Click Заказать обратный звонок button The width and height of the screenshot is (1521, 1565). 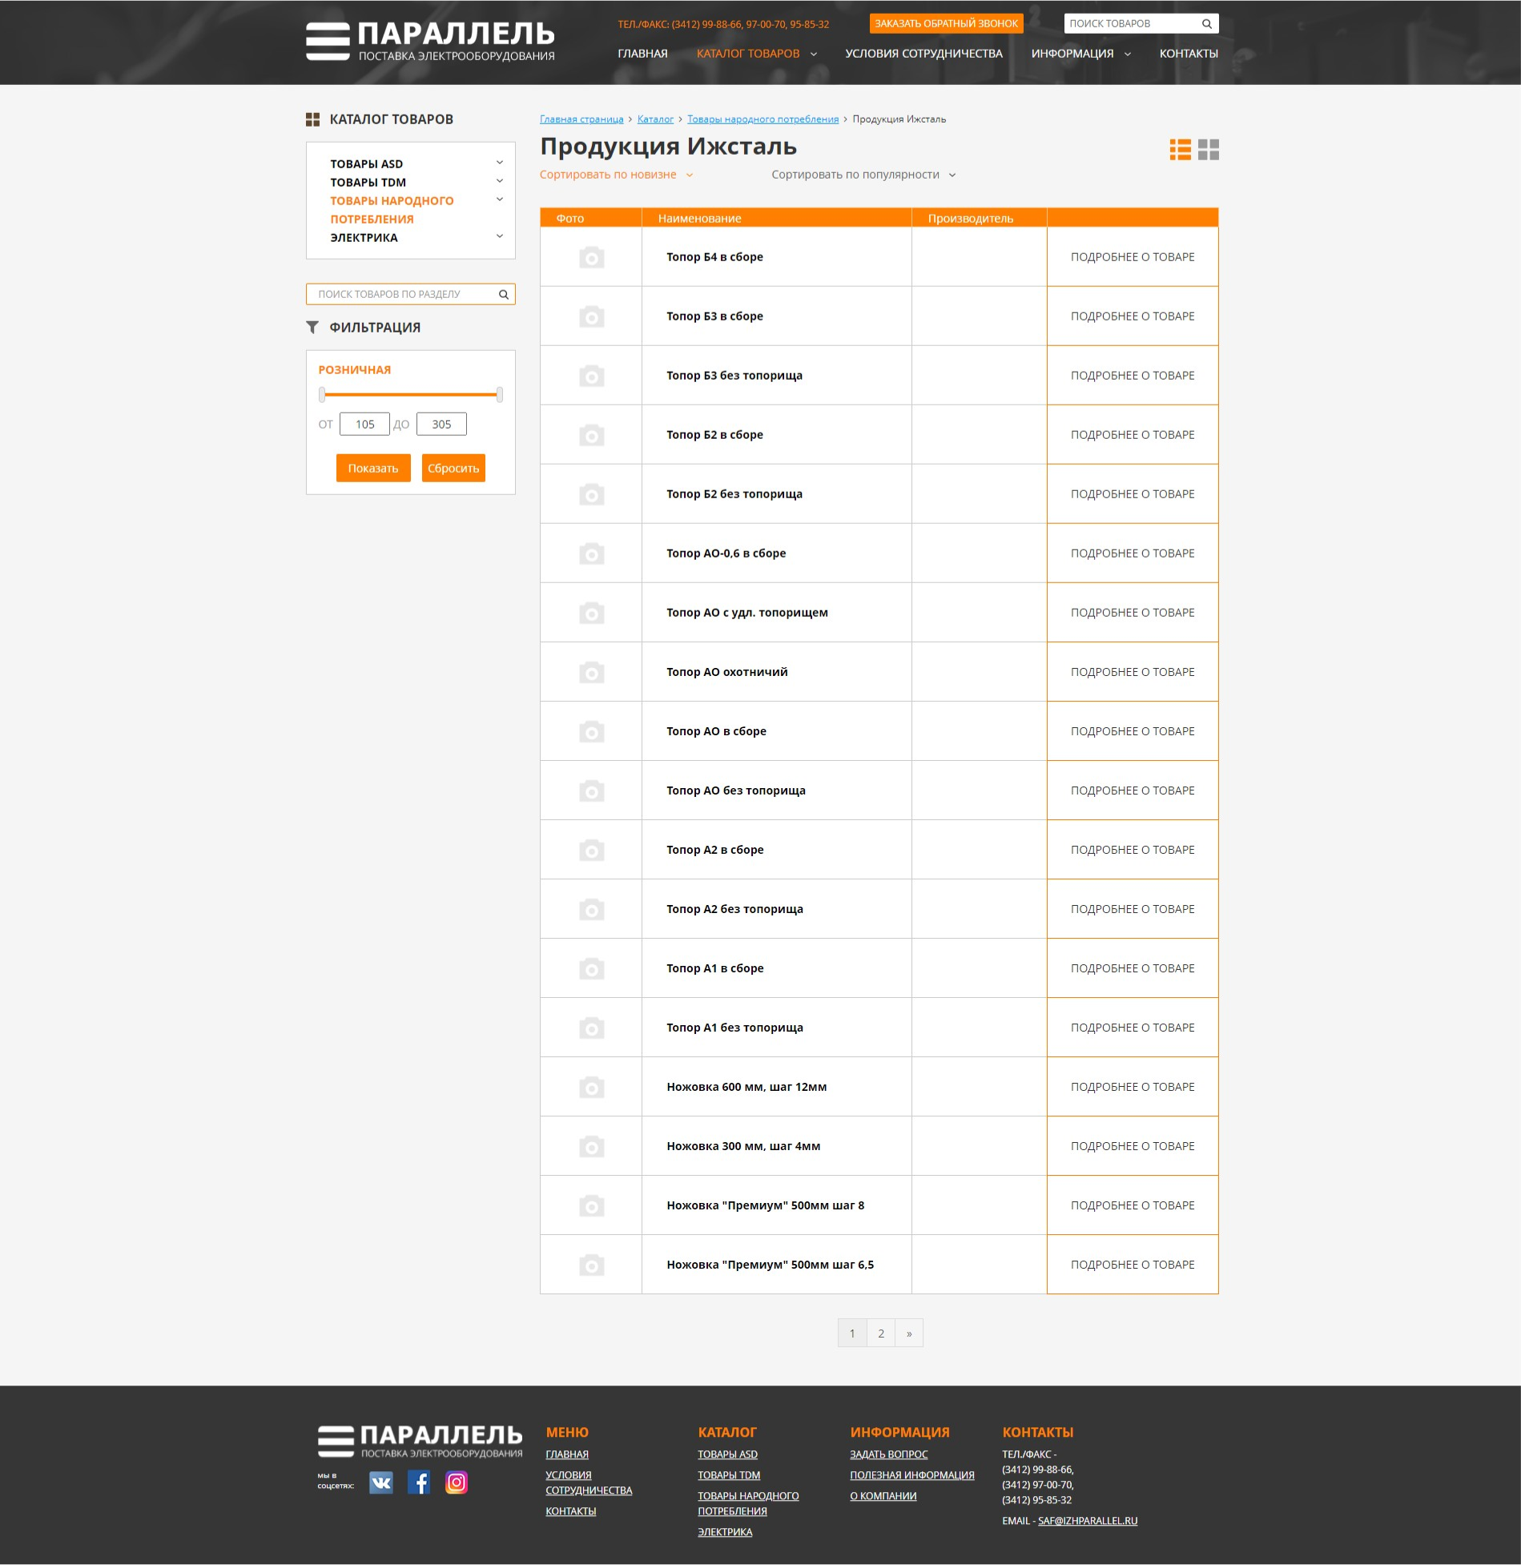click(x=947, y=24)
